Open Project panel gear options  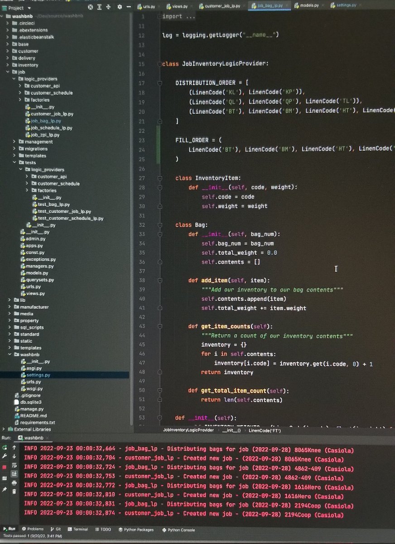120,7
